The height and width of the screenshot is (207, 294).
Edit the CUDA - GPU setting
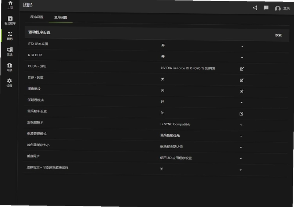[242, 69]
